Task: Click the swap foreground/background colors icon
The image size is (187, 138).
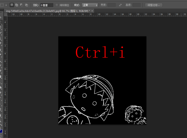Action: point(1,125)
